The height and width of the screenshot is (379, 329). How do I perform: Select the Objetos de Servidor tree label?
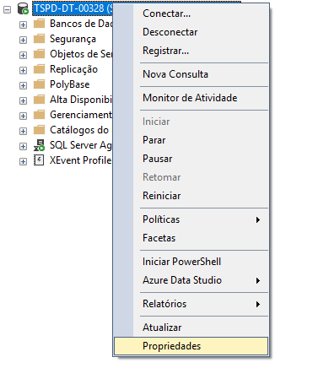[81, 54]
